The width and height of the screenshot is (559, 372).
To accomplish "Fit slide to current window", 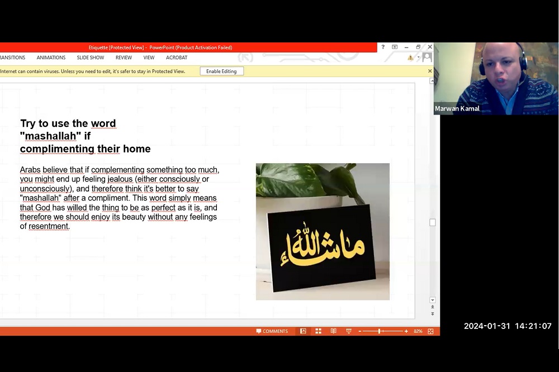I will click(430, 331).
